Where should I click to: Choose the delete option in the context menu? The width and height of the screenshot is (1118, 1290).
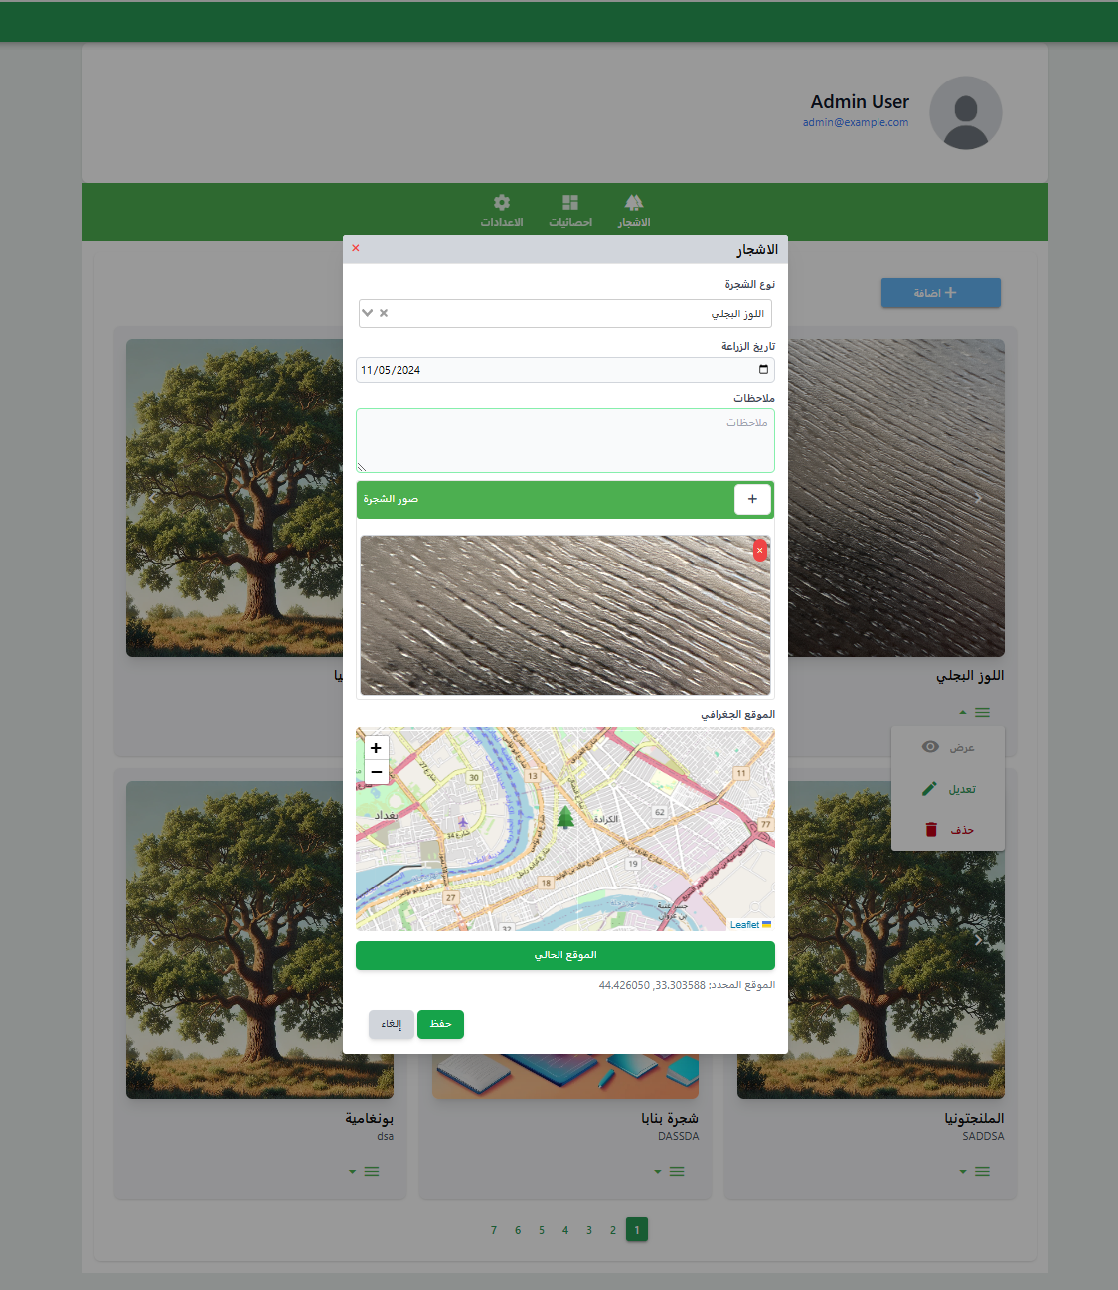pyautogui.click(x=948, y=830)
